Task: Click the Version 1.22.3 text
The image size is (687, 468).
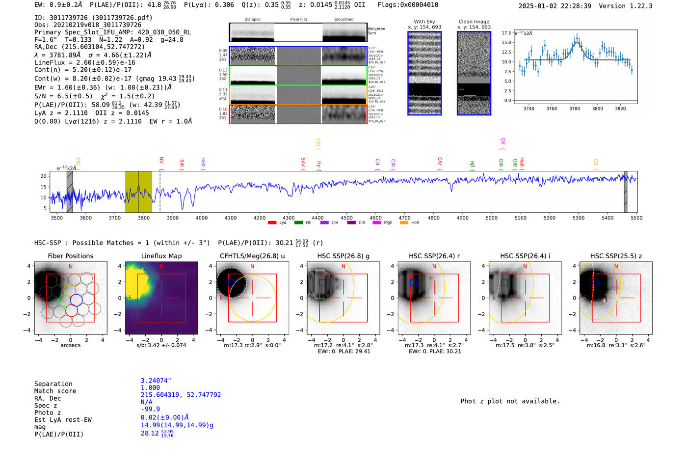Action: pos(626,6)
